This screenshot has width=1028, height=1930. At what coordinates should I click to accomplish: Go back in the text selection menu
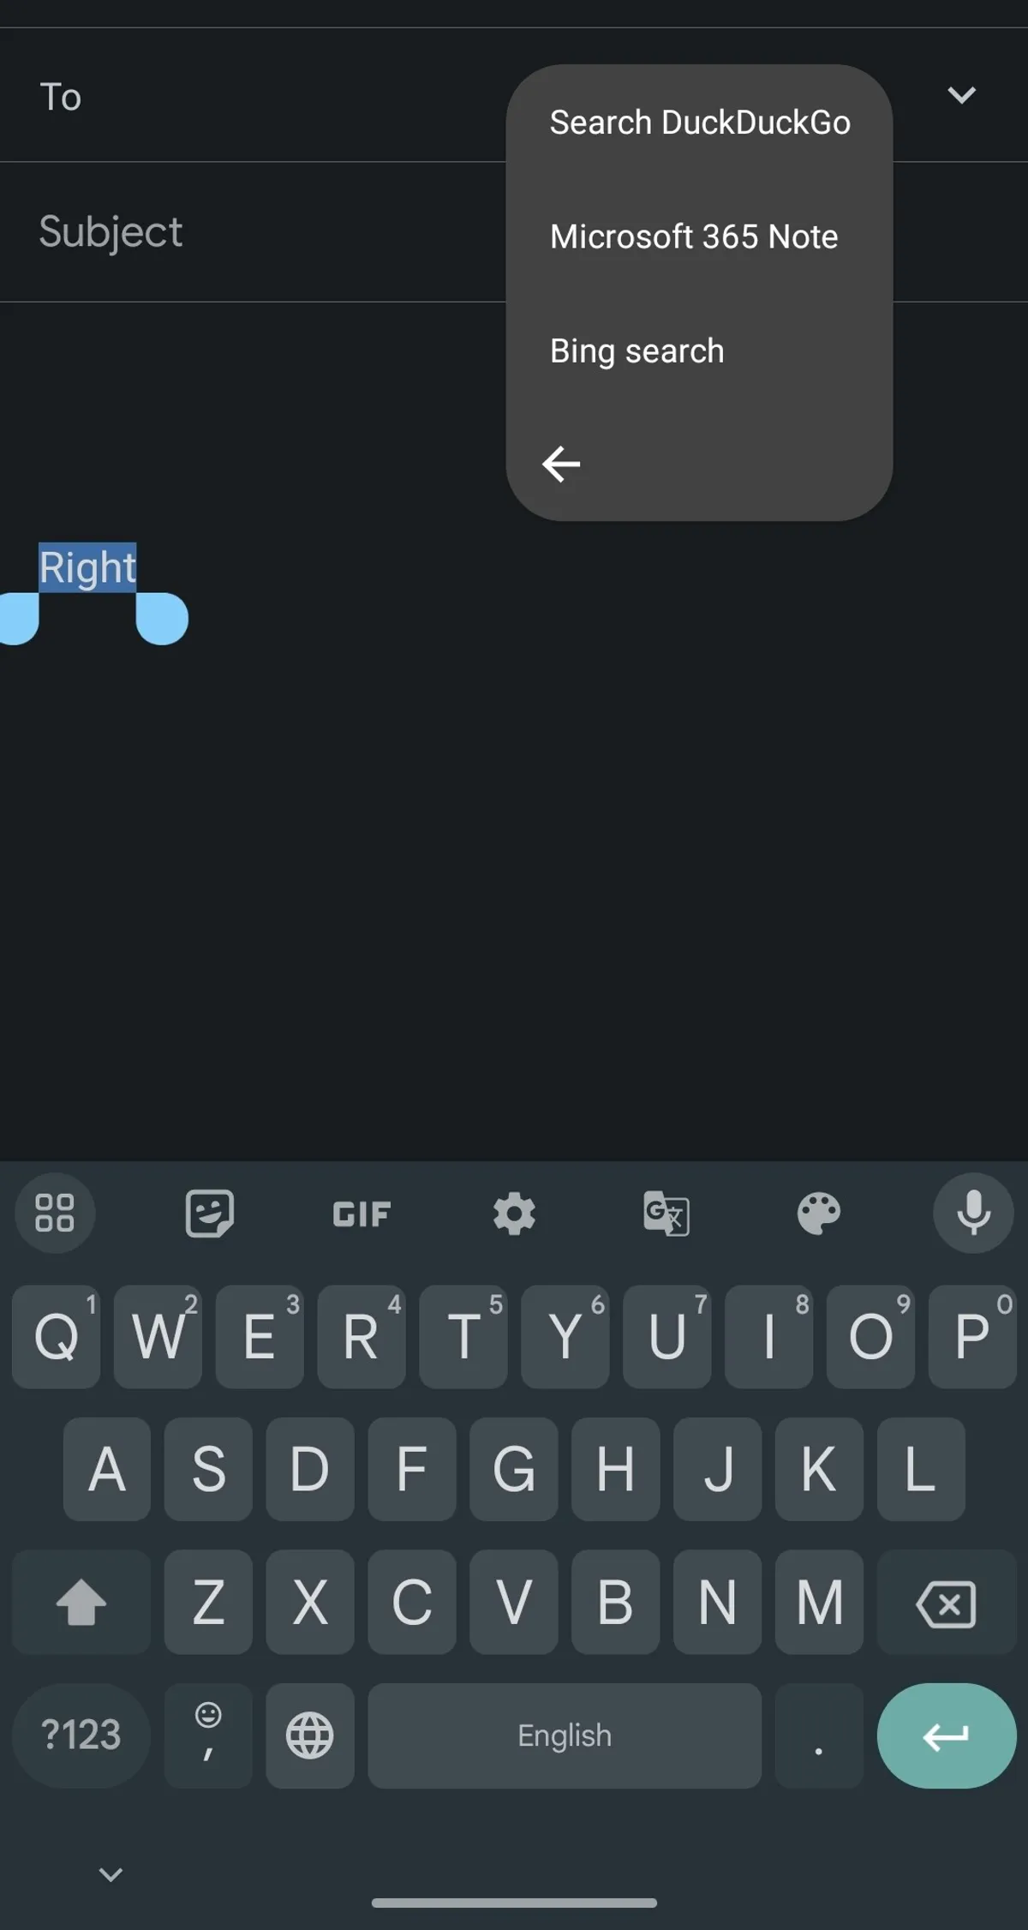[562, 464]
